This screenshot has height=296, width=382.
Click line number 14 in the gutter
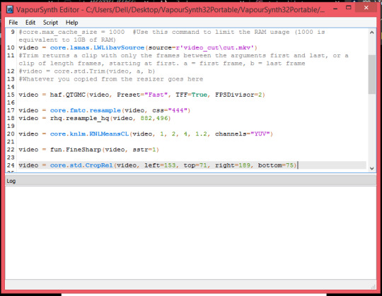(11, 87)
